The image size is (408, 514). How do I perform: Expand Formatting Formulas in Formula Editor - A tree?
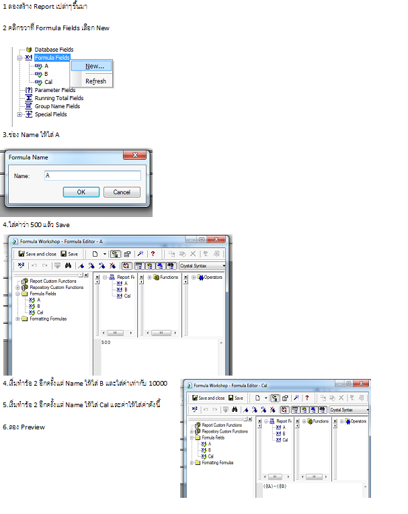pyautogui.click(x=17, y=319)
